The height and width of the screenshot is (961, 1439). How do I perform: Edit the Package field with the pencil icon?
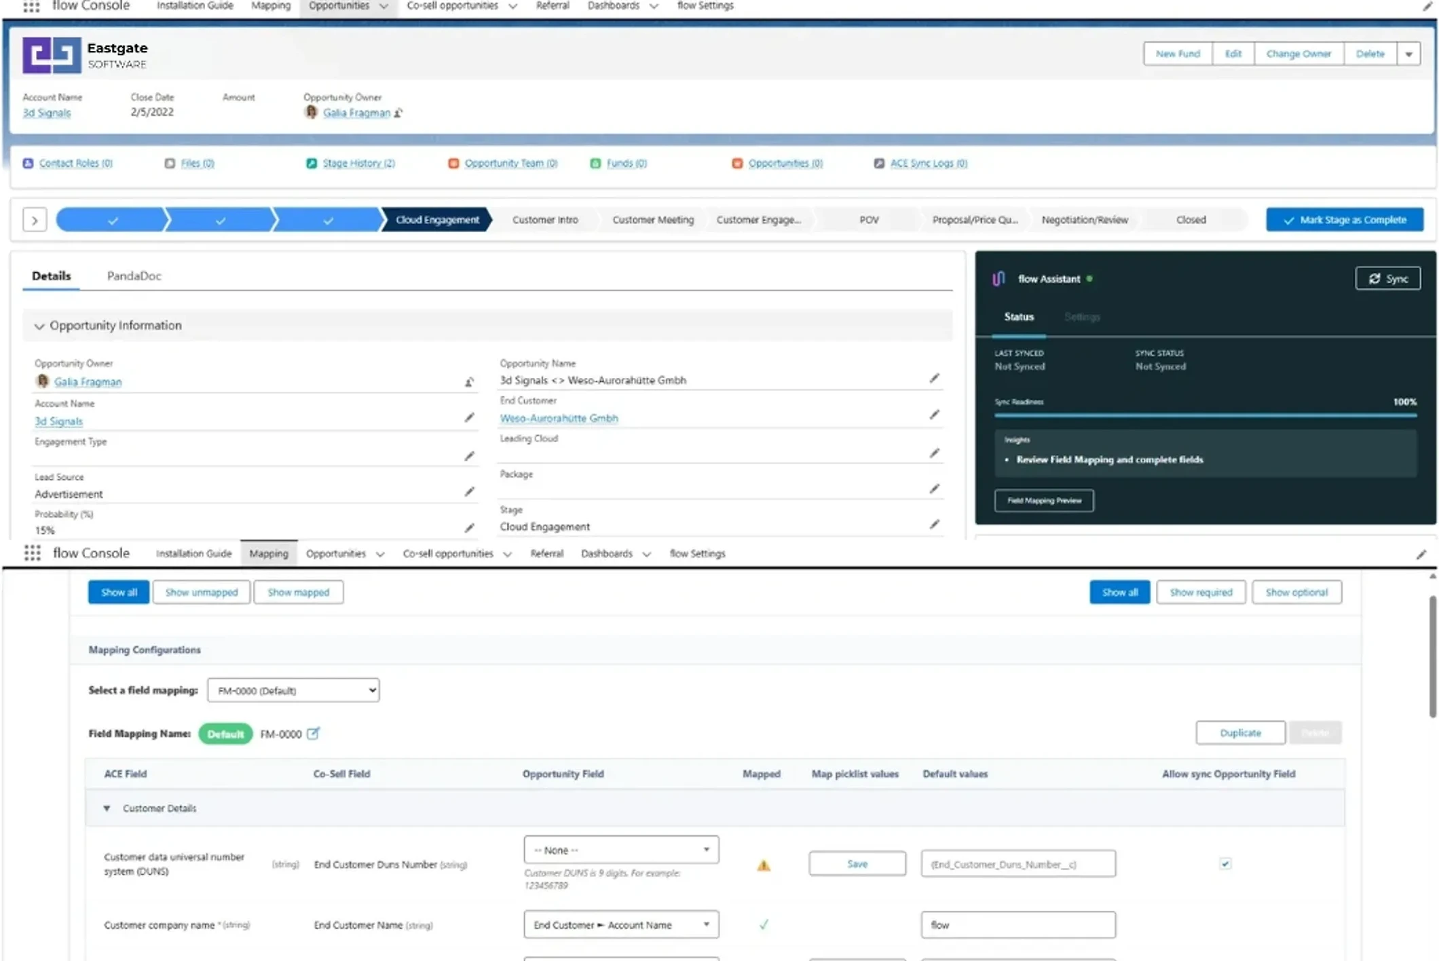[935, 489]
